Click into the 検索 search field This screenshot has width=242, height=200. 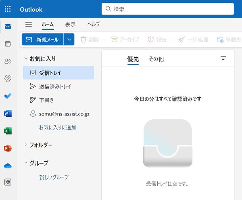pyautogui.click(x=168, y=9)
